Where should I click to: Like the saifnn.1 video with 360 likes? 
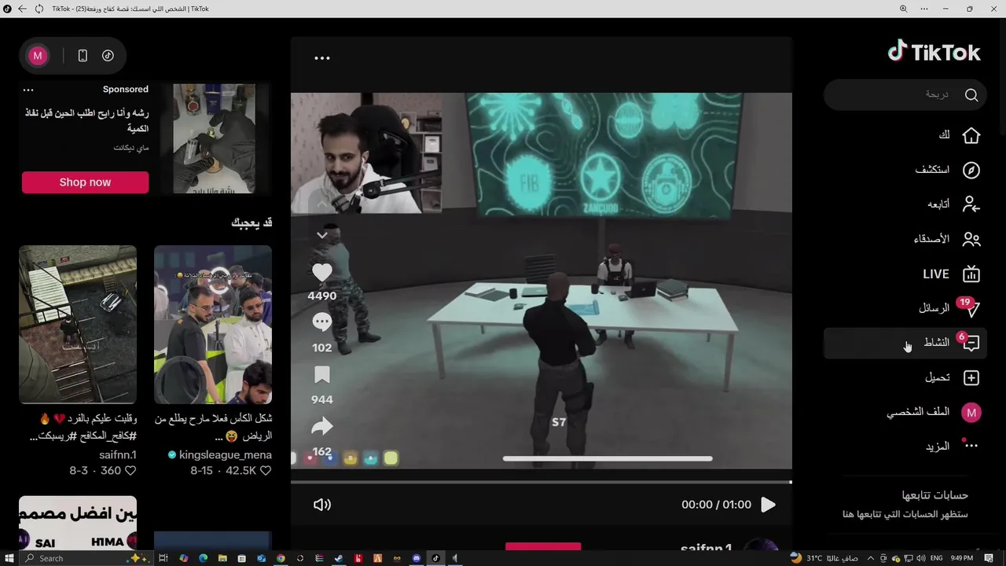point(130,471)
